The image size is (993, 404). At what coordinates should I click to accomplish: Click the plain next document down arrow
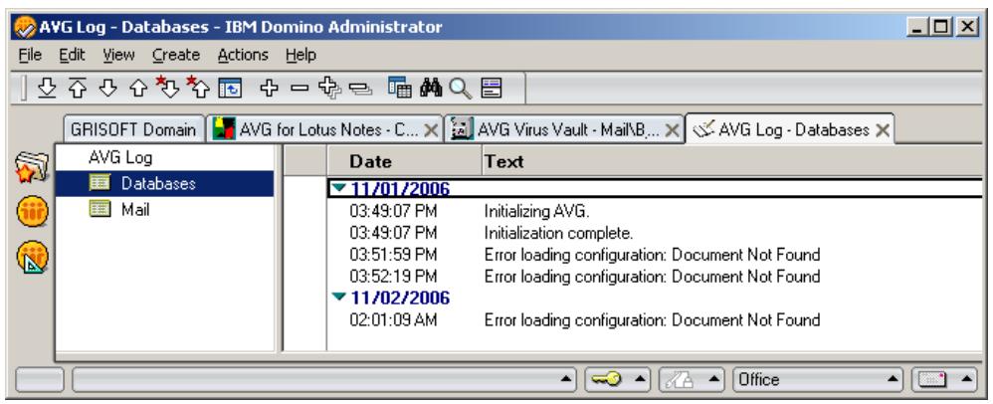[108, 88]
